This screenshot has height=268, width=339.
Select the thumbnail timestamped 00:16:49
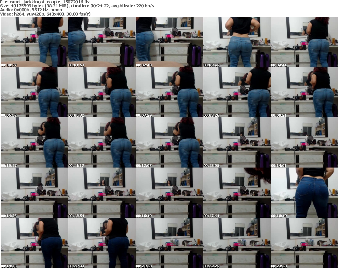[169, 192]
